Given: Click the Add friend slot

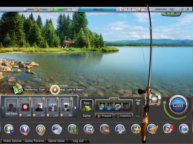Looking at the screenshot, I should point(12,108).
